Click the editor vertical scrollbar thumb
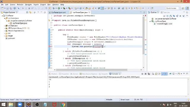 pos(143,35)
